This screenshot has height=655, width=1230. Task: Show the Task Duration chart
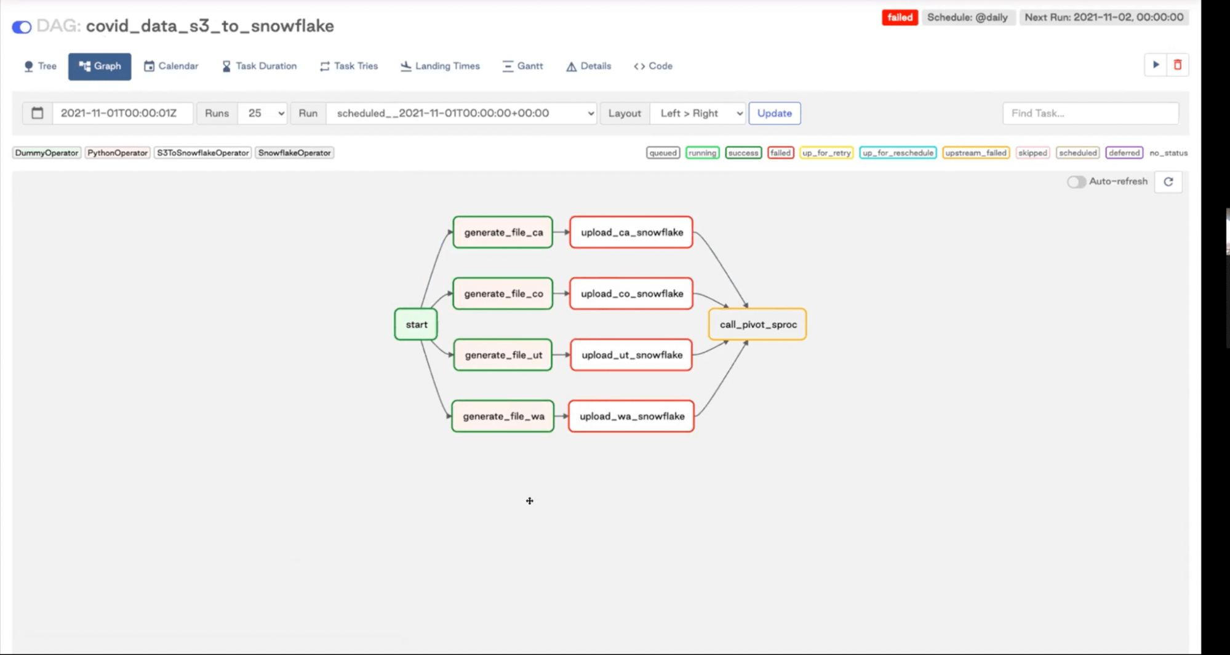(259, 66)
